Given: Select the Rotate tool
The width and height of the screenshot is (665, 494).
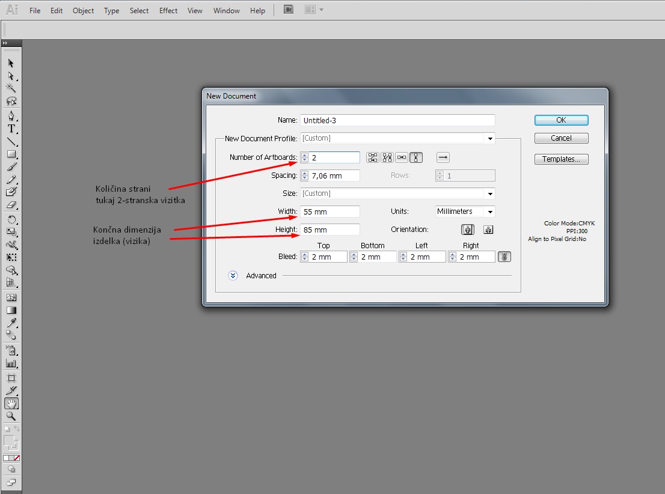Looking at the screenshot, I should click(11, 219).
